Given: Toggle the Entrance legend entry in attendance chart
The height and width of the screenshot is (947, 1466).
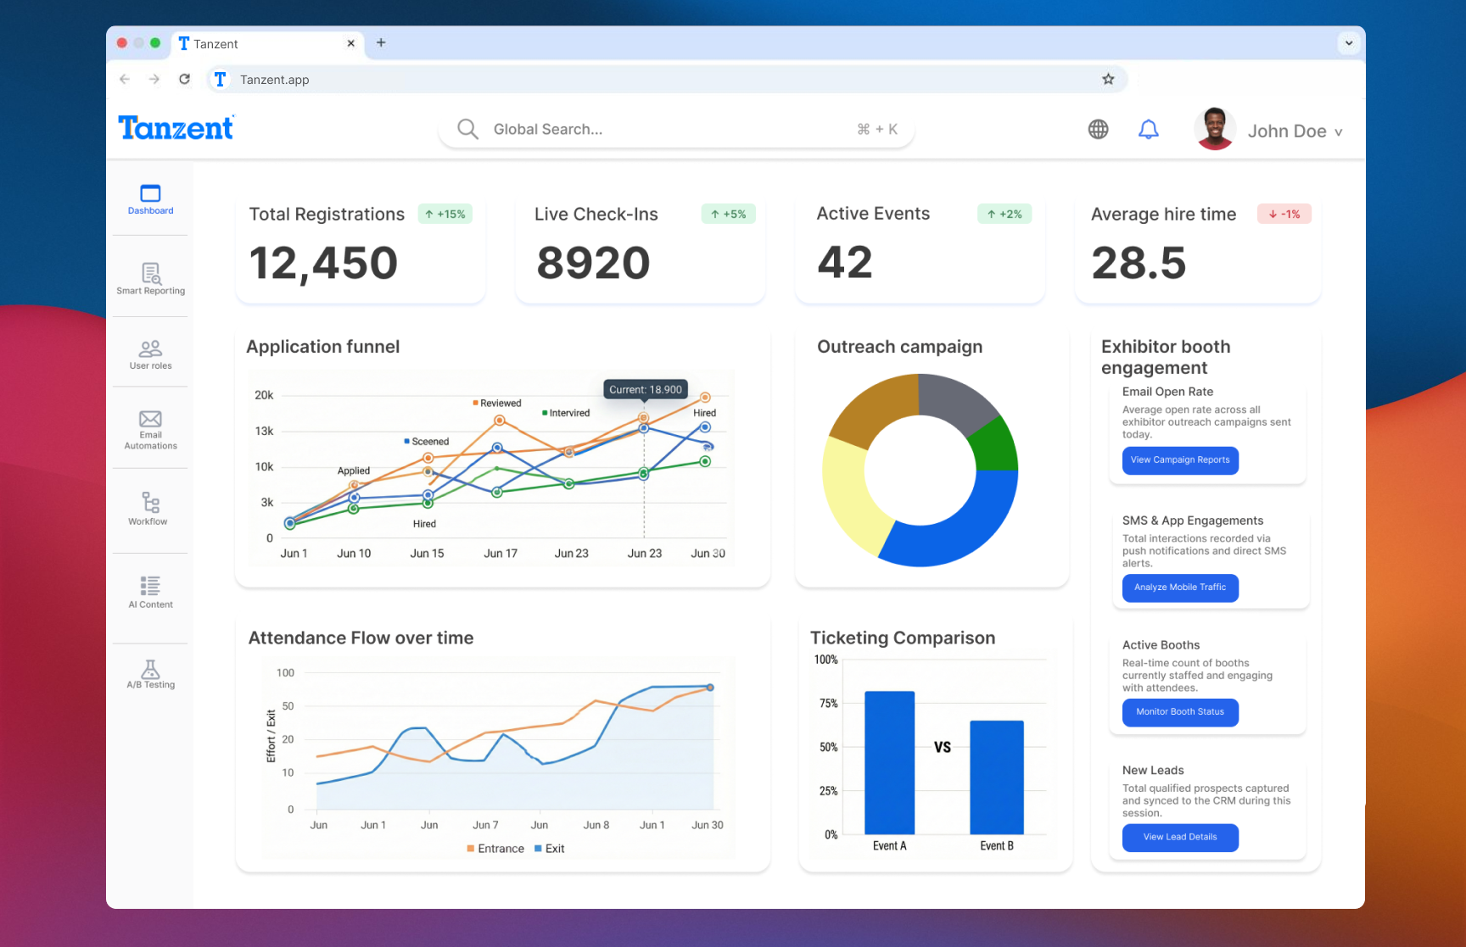Looking at the screenshot, I should pyautogui.click(x=495, y=849).
